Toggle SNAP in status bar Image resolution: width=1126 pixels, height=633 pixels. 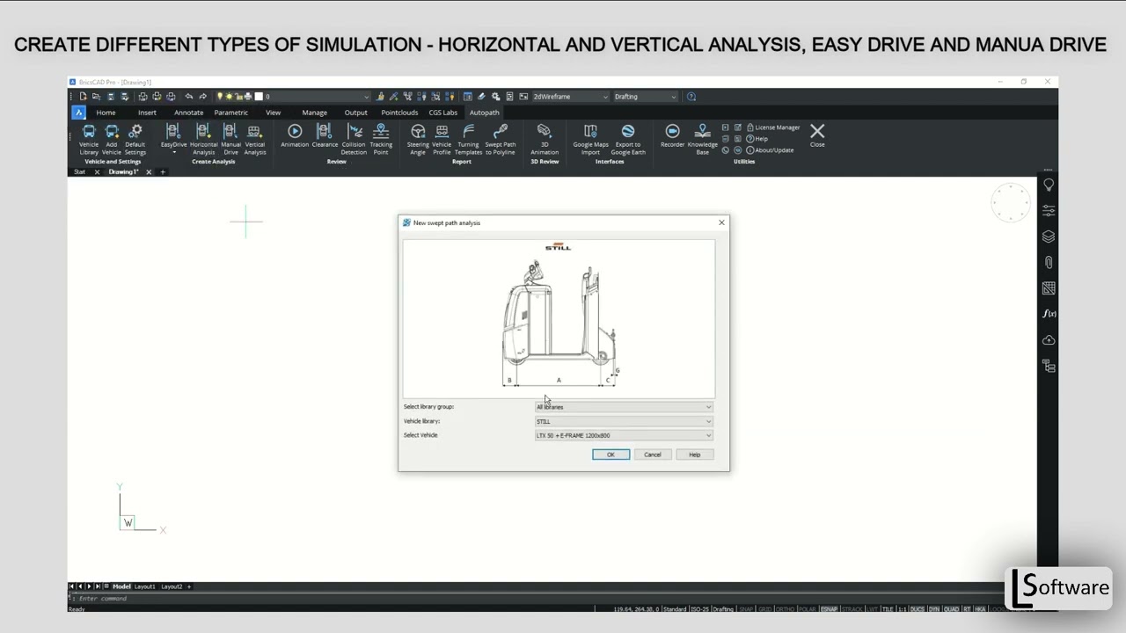746,609
